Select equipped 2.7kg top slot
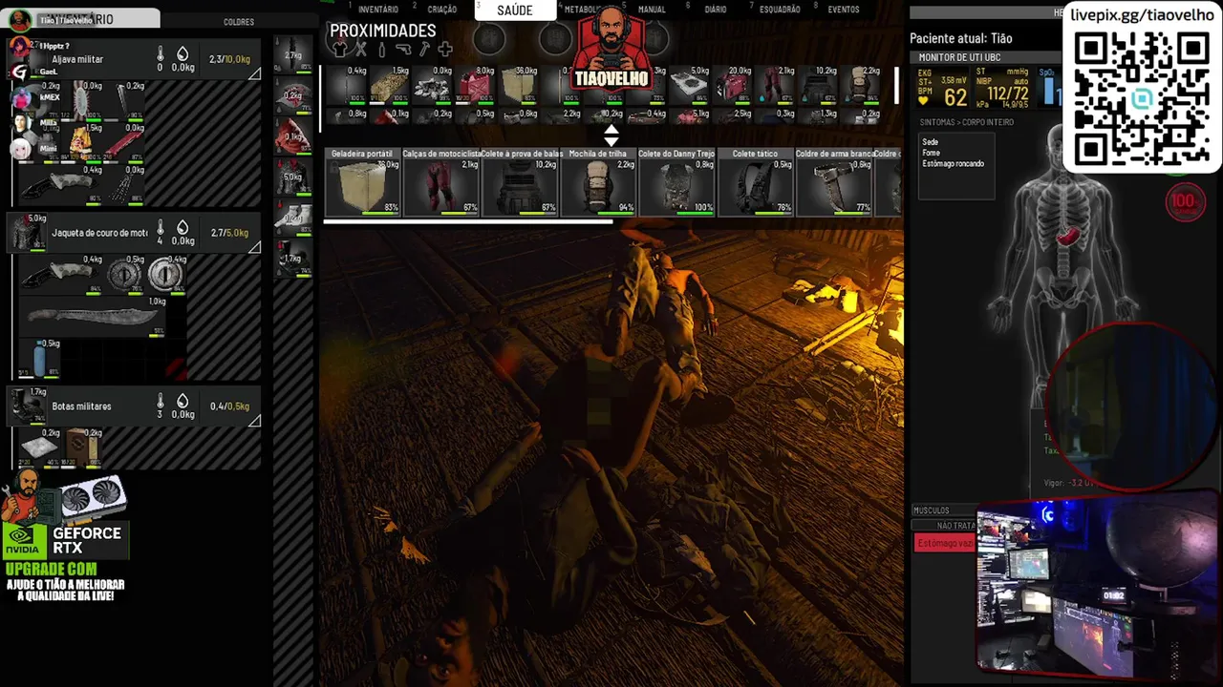This screenshot has width=1223, height=687. (293, 54)
